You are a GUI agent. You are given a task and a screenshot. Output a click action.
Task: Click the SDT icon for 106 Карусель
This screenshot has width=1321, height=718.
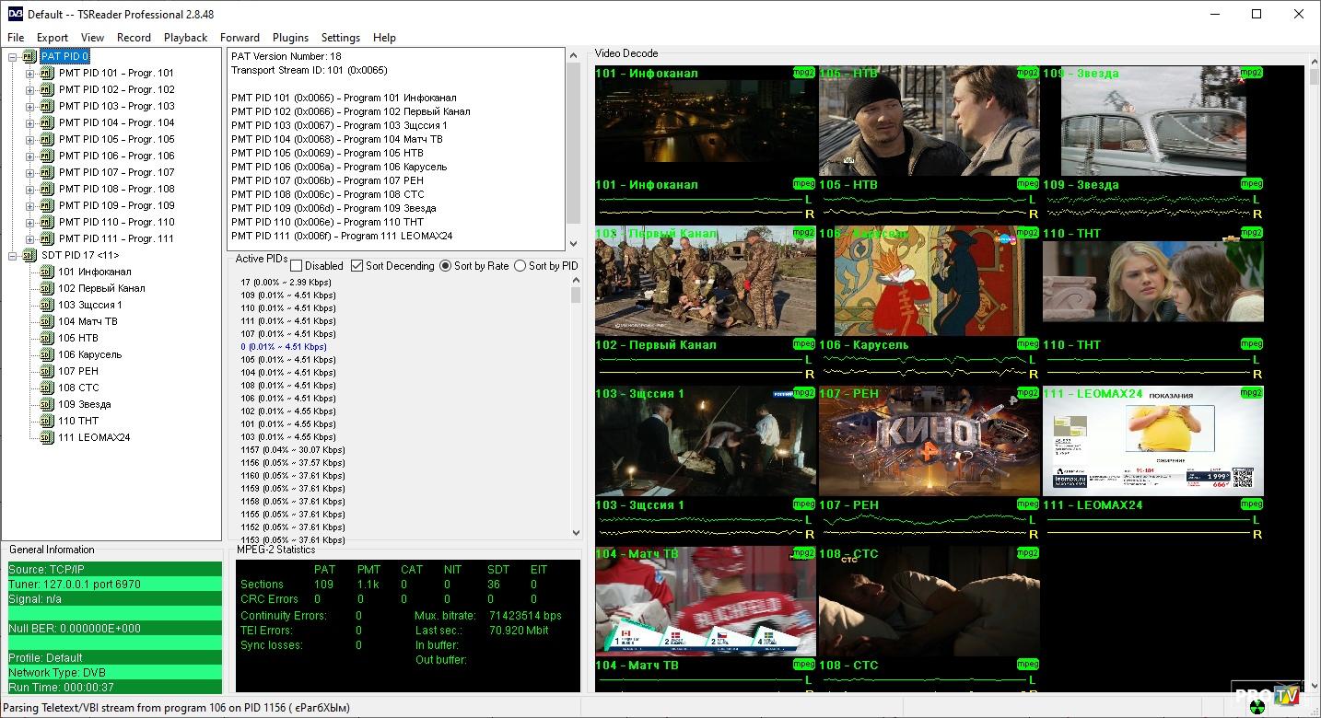47,354
